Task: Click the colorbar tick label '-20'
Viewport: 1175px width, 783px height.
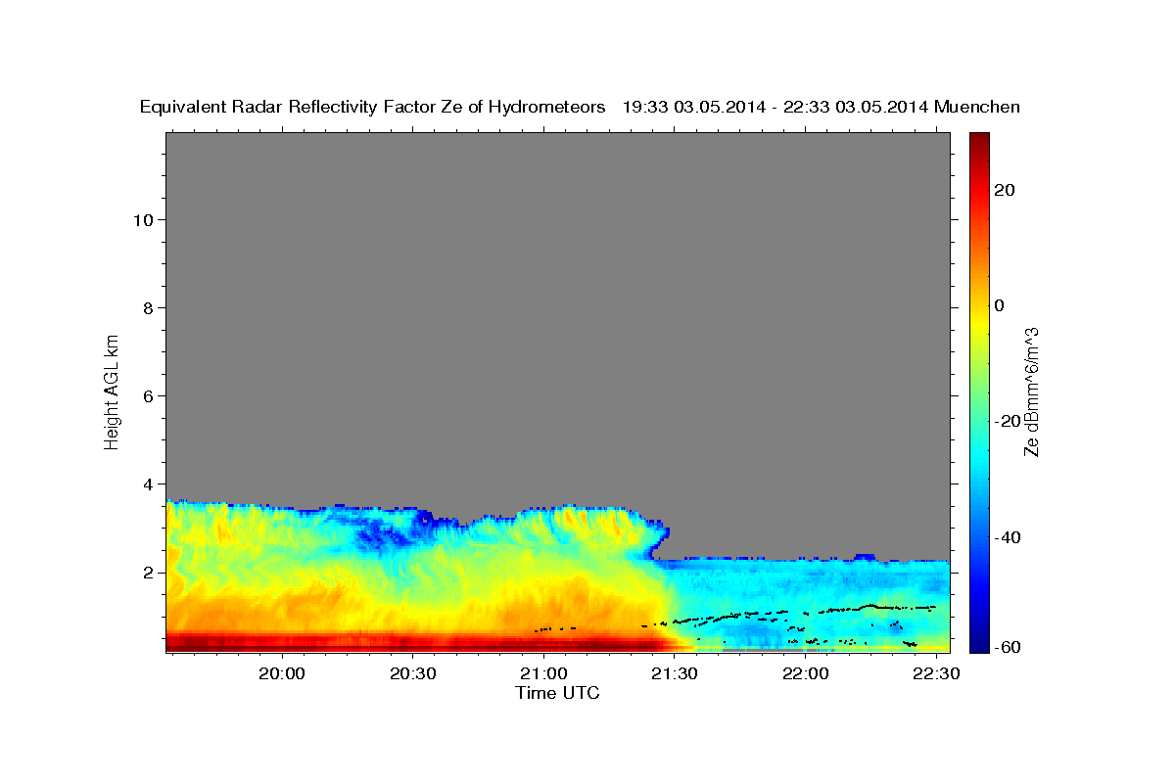Action: pos(1007,421)
